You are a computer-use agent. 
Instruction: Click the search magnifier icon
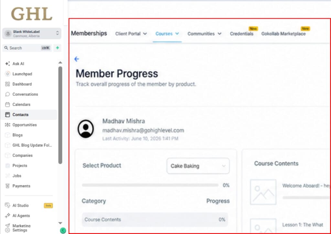click(x=6, y=48)
